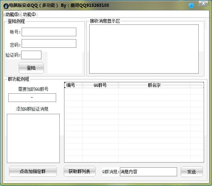Click the blue shirt skin icon

point(191,5)
